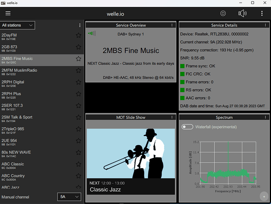This screenshot has height=204, width=271.
Task: Favorite the 2DayFM station star
Action: pyautogui.click(x=78, y=35)
